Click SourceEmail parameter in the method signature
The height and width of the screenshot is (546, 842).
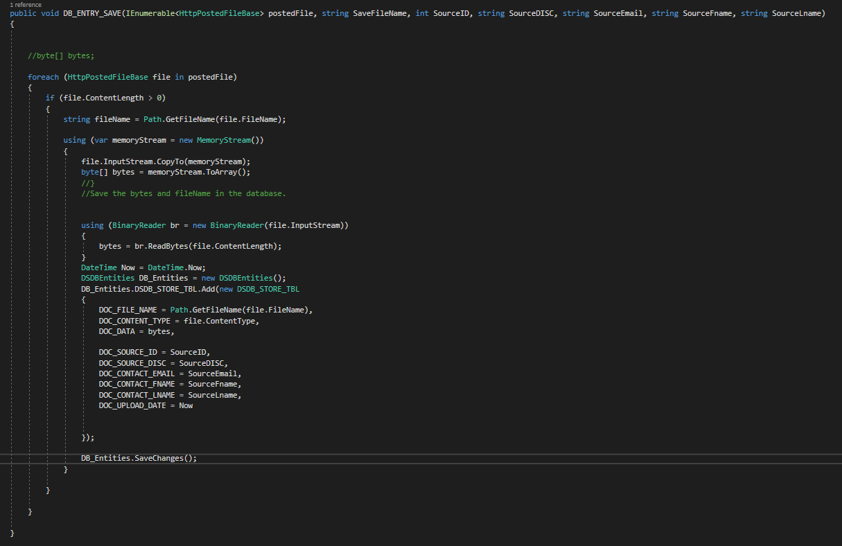click(618, 13)
